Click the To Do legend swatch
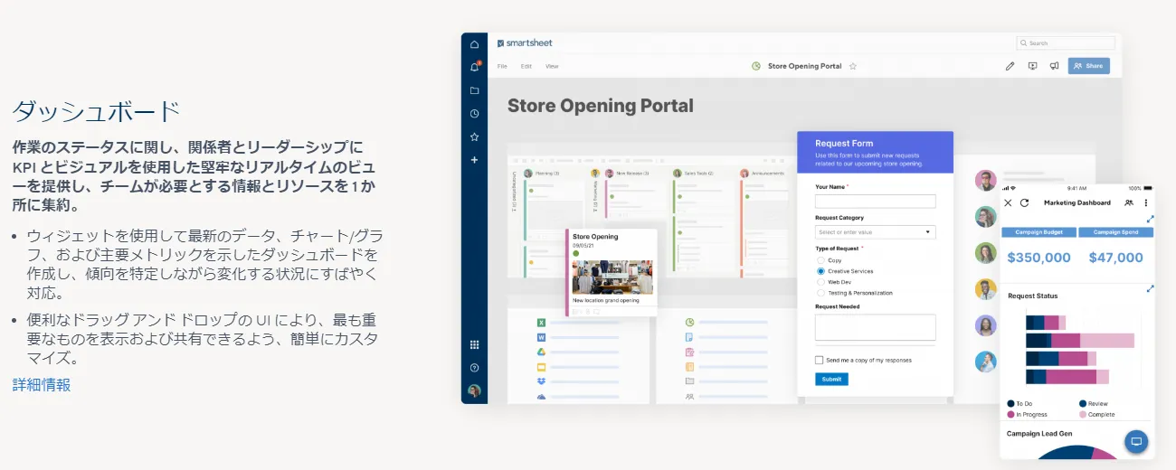This screenshot has height=470, width=1176. (x=1010, y=404)
